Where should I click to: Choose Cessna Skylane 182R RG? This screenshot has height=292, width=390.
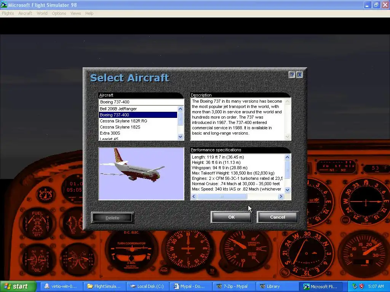point(138,121)
